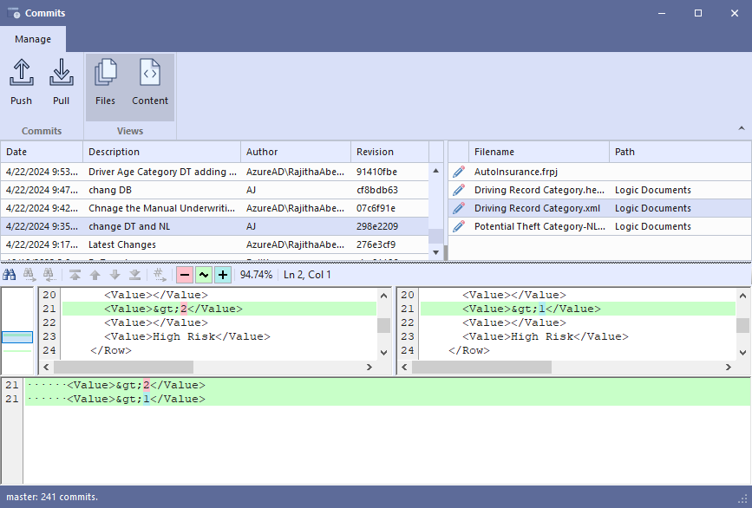Click the 'Ln 2, Col 1' position indicator
This screenshot has height=508, width=752.
(307, 275)
